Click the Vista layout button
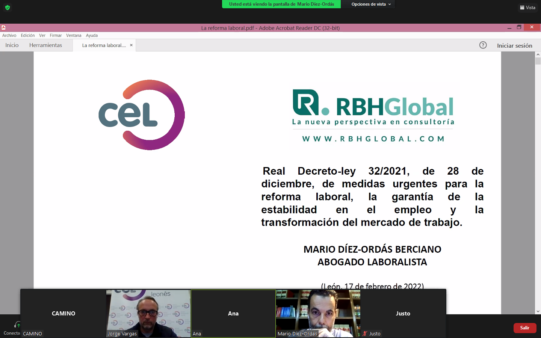Viewport: 541px width, 338px height. coord(528,8)
